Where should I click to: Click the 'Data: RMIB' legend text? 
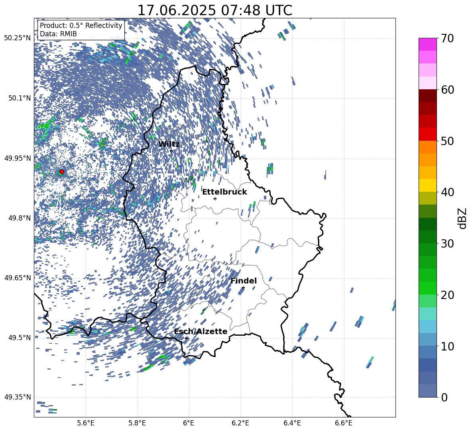58,34
